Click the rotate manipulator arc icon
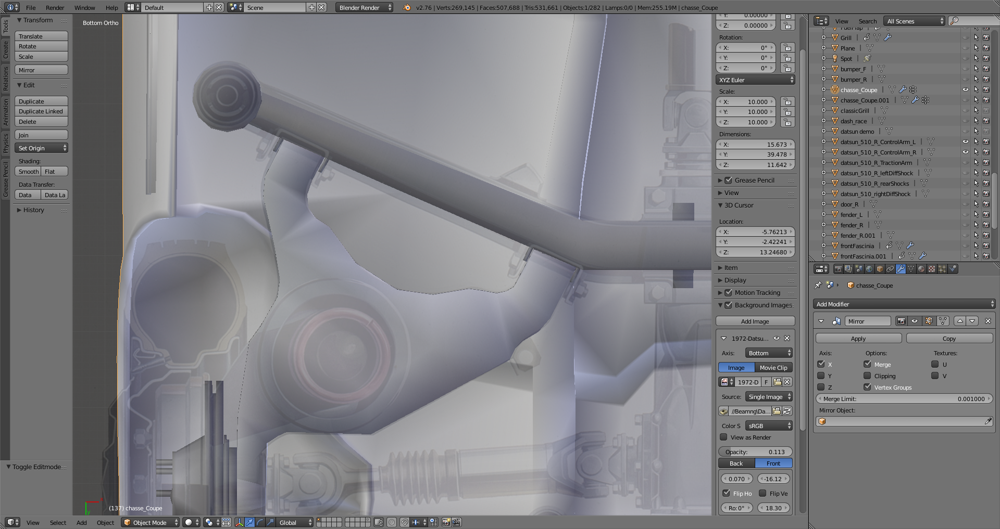Image resolution: width=1000 pixels, height=529 pixels. (x=260, y=522)
